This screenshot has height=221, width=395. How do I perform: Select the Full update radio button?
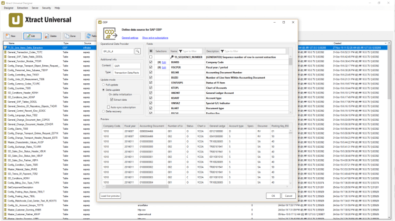102,84
